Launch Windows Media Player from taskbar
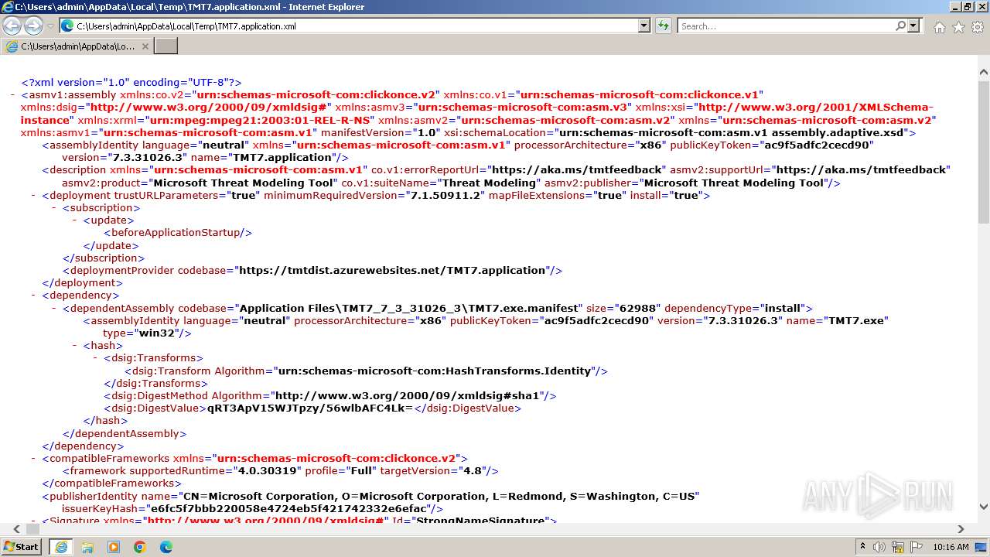The width and height of the screenshot is (990, 557). [114, 547]
